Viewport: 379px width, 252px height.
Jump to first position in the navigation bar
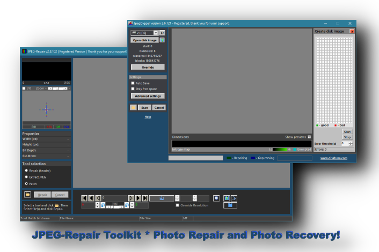click(84, 198)
